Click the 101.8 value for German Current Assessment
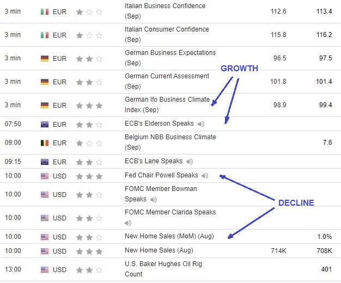341x283 pixels. 278,82
